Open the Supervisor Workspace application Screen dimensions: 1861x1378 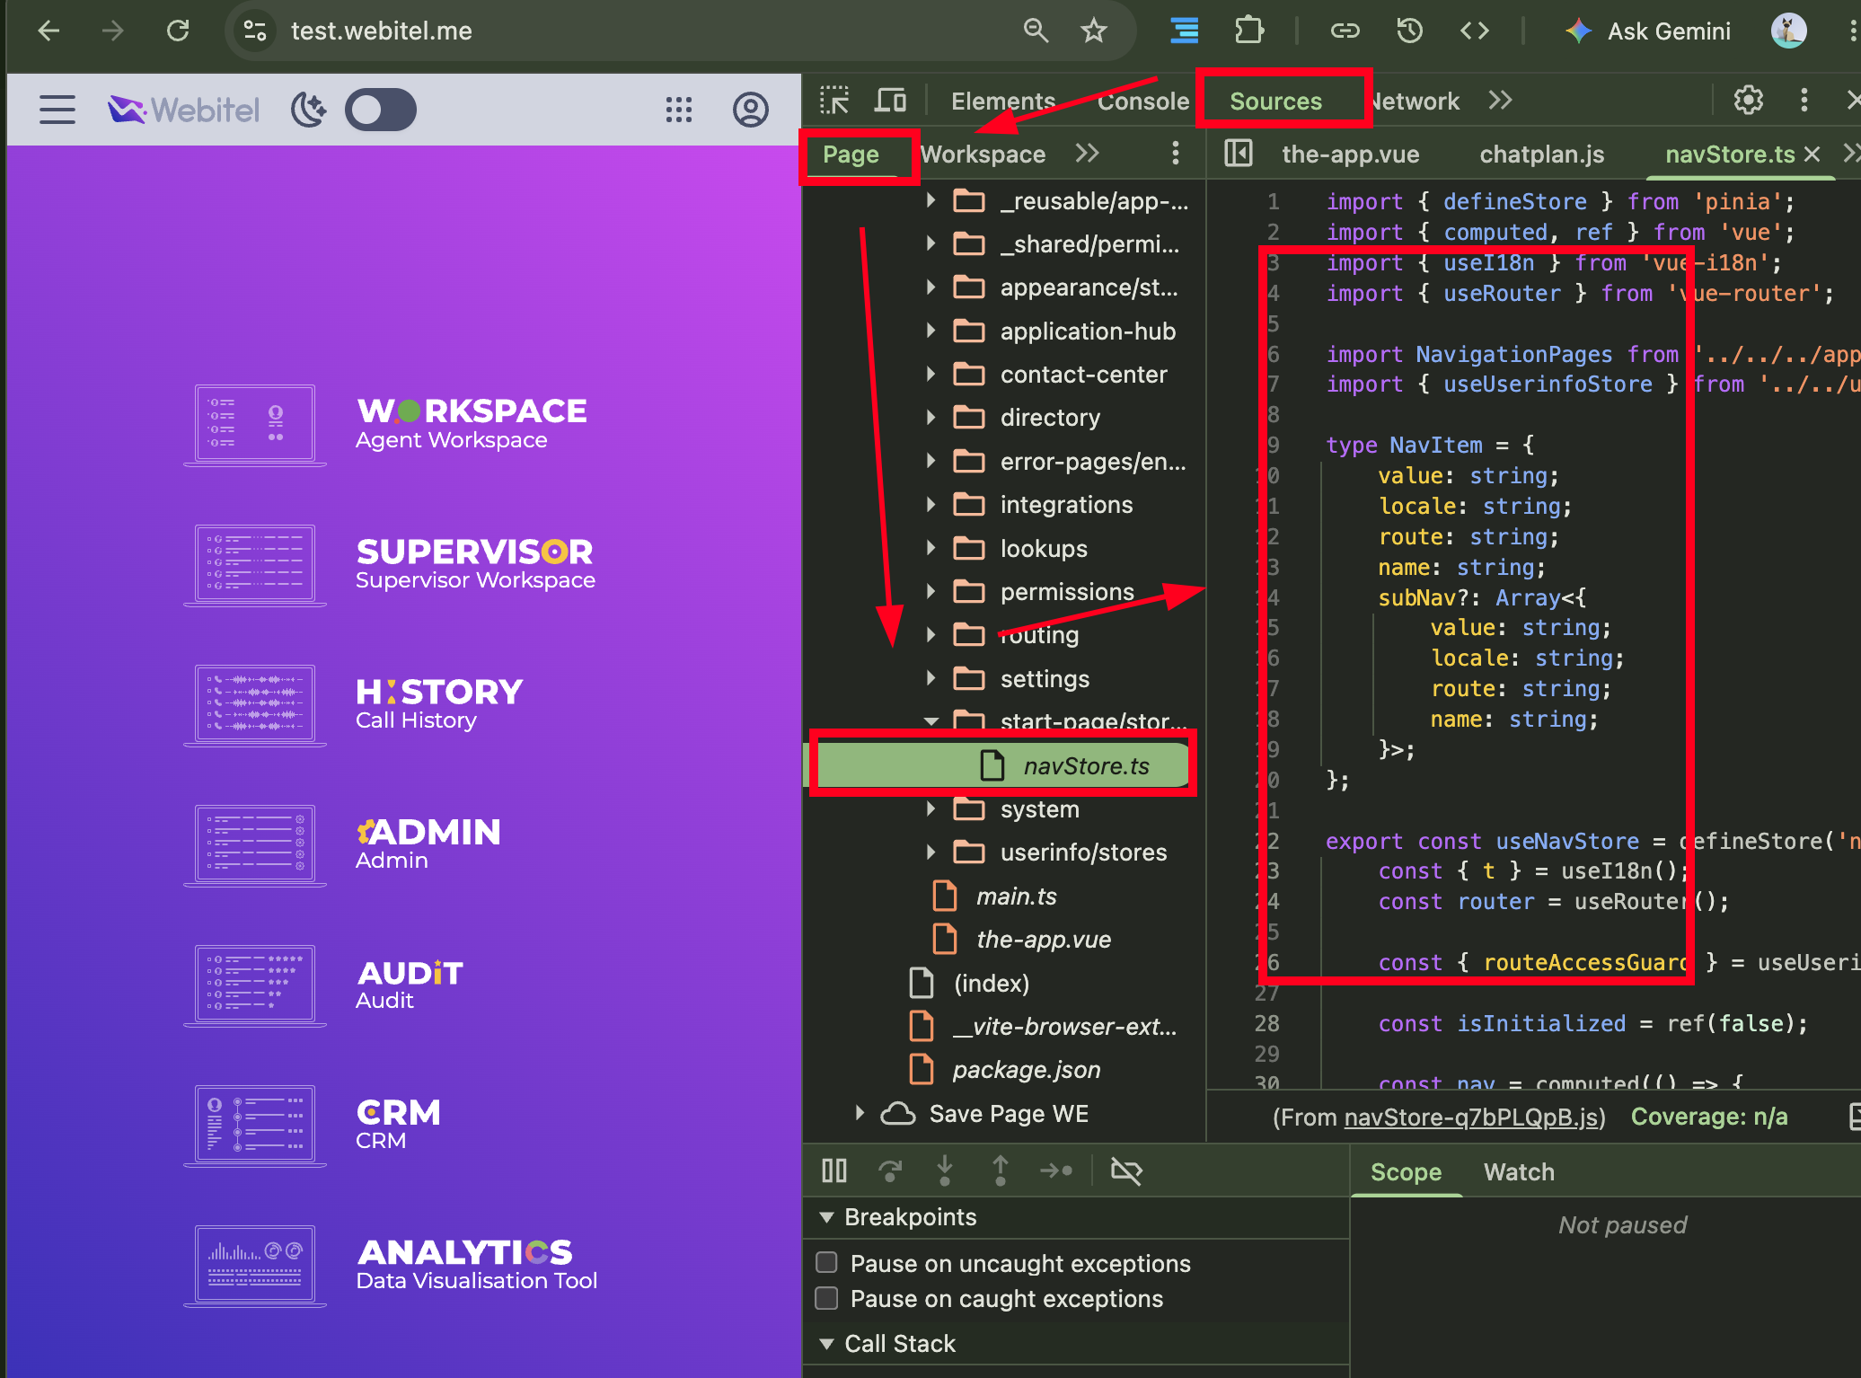click(391, 565)
